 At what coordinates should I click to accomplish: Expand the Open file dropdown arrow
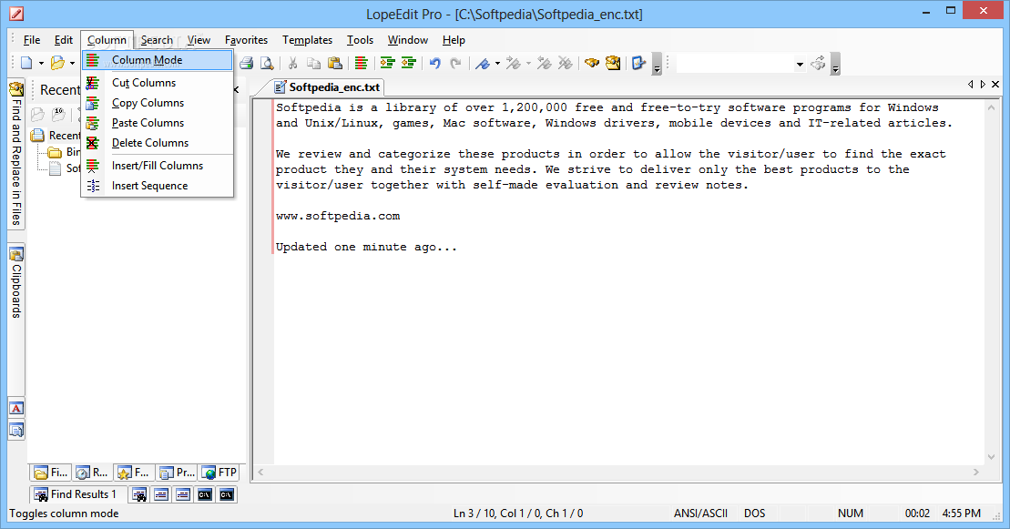(x=72, y=63)
